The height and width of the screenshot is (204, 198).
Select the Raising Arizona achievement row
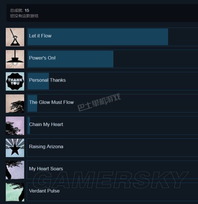click(112, 147)
